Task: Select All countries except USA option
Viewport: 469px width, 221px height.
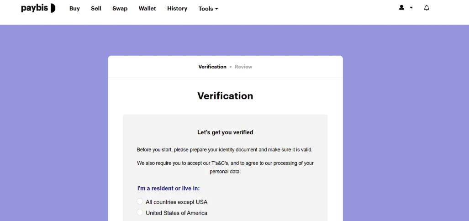Action: click(140, 201)
